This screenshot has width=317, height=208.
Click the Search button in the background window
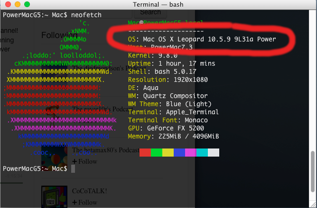tap(150, 12)
